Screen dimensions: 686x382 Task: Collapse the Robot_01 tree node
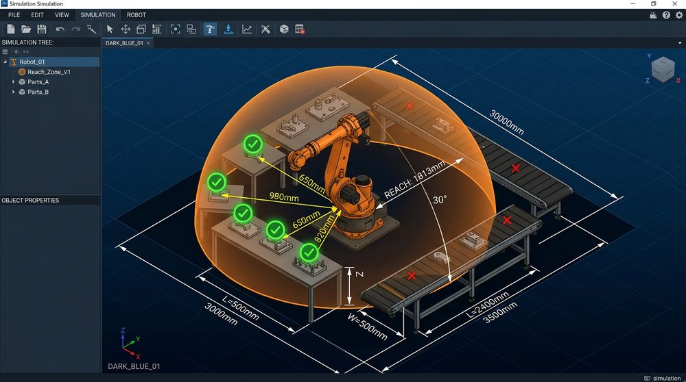[x=5, y=62]
